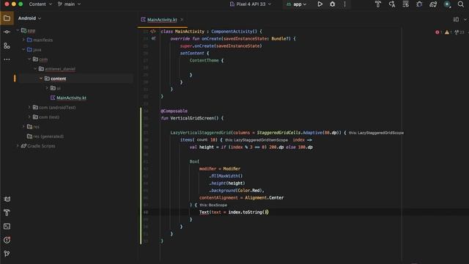Open the Terminal tool window
This screenshot has width=469, height=264.
pyautogui.click(x=7, y=227)
